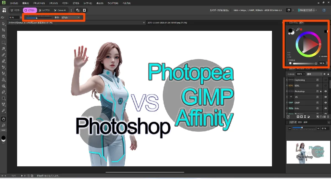
Task: Create a new group from the Layers panel
Action: pos(321,117)
